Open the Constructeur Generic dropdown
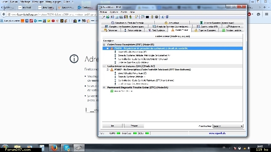The width and height of the screenshot is (271, 152). click(x=228, y=126)
